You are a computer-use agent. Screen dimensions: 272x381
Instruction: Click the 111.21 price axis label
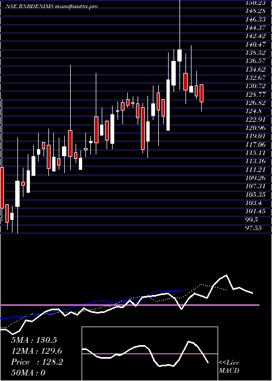click(256, 169)
